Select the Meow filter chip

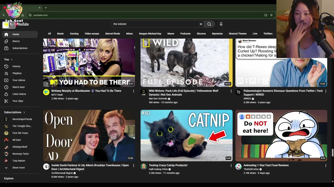[x=171, y=34]
